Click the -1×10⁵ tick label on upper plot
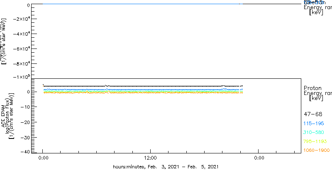 tap(21, 77)
